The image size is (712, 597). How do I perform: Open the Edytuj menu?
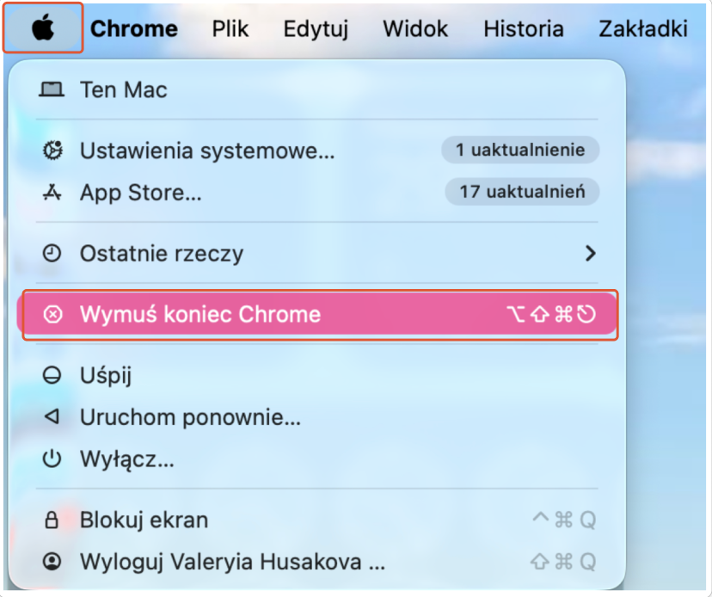pos(316,29)
